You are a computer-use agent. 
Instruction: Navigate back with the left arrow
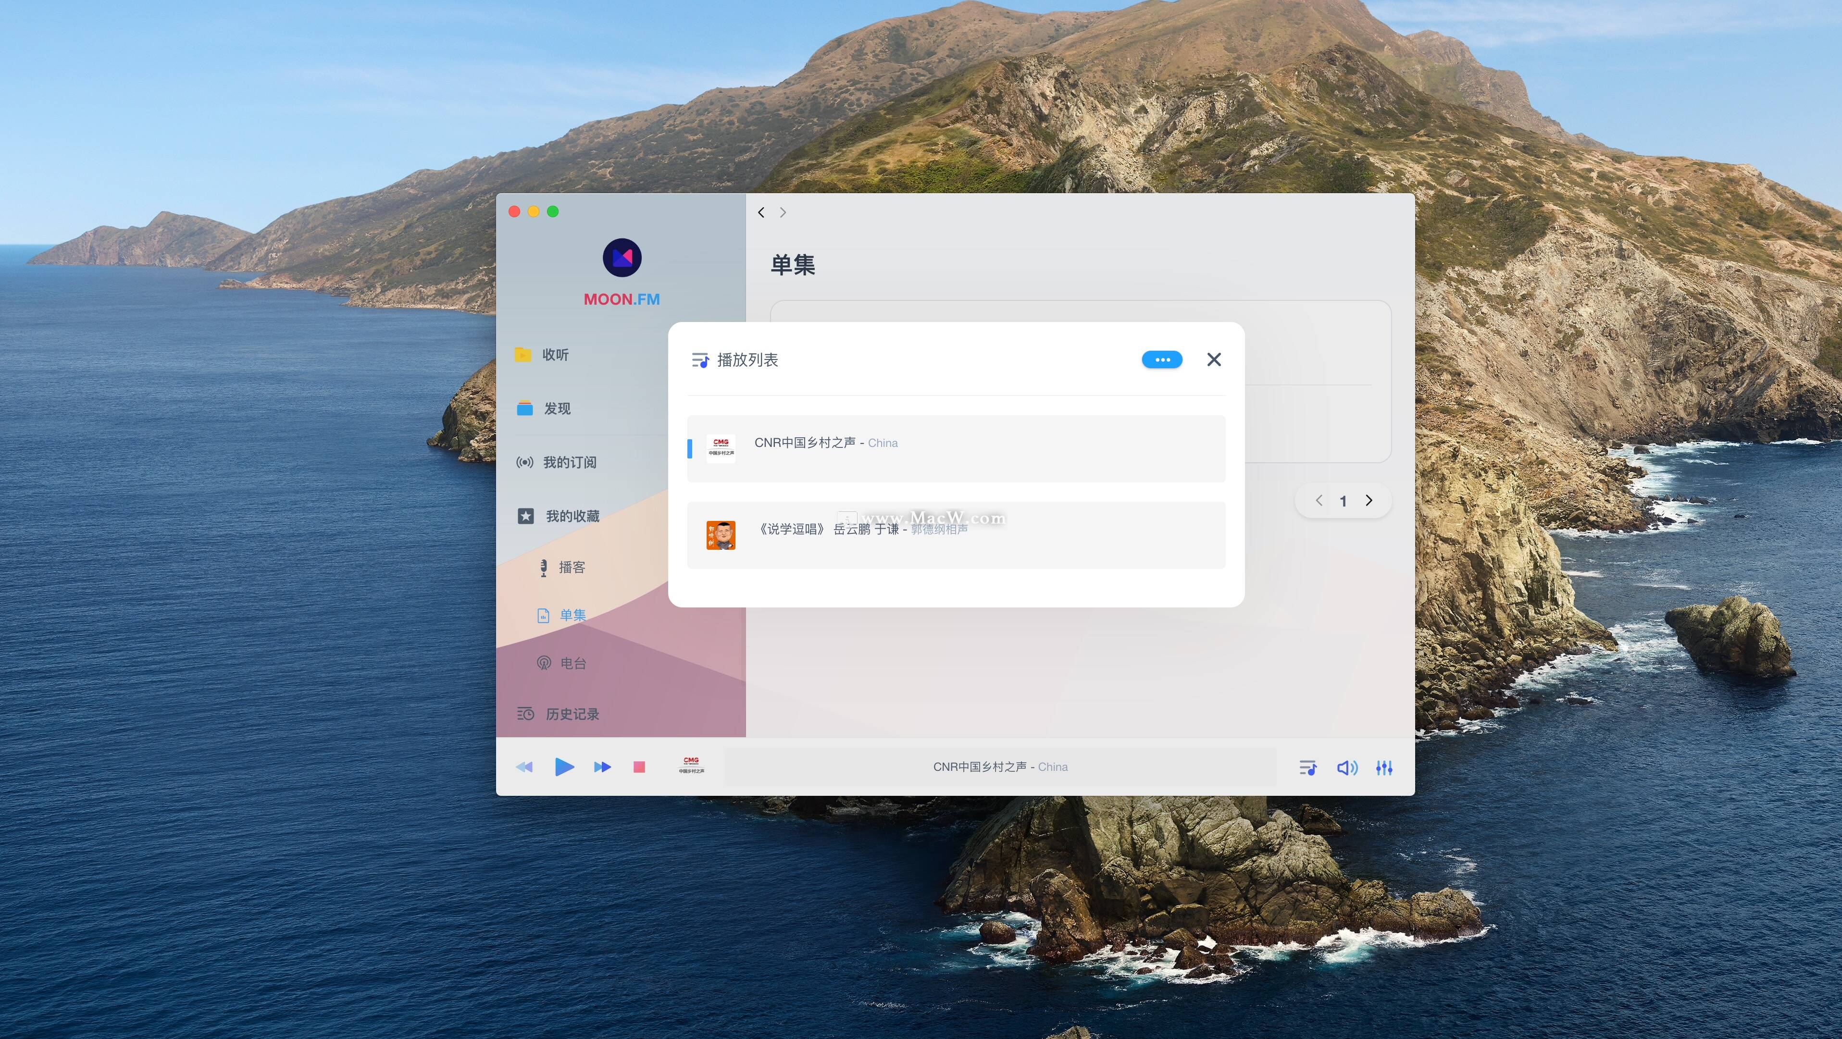coord(761,212)
